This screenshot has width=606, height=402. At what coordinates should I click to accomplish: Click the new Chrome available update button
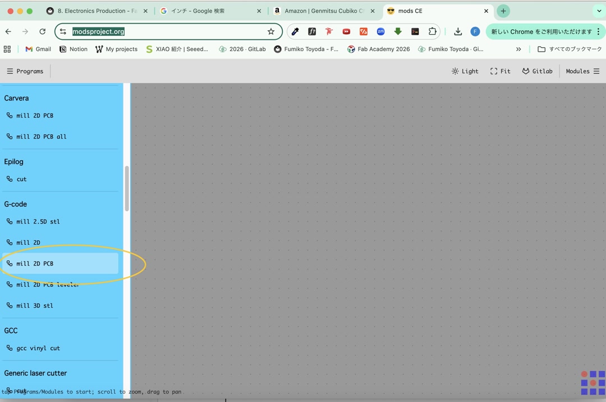click(541, 31)
